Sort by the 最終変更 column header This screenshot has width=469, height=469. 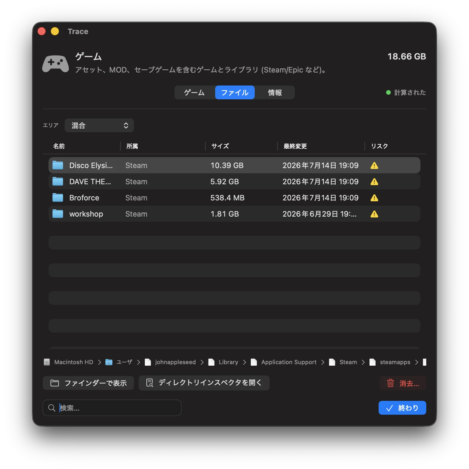point(295,146)
